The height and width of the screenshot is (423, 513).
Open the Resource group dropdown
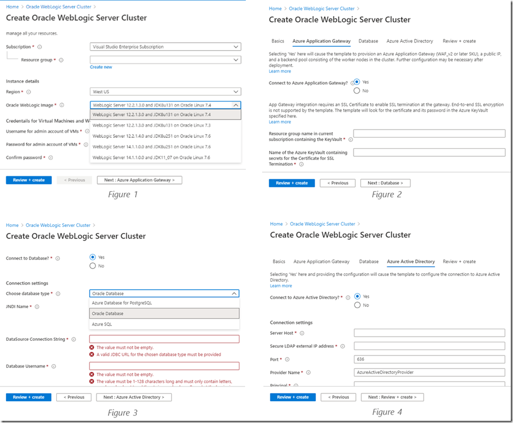tap(166, 60)
